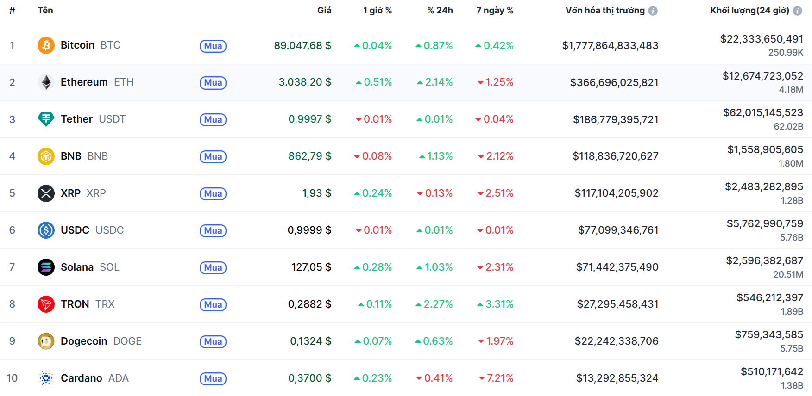Screen dimensions: 812x396
Task: Click Mua button for Dogecoin
Action: [213, 342]
